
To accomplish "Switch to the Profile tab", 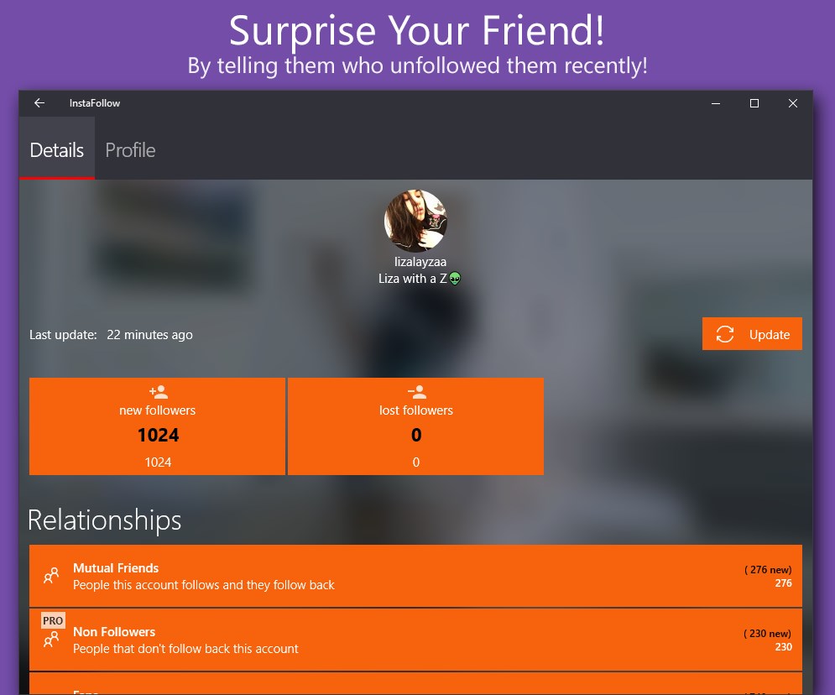I will pos(130,150).
